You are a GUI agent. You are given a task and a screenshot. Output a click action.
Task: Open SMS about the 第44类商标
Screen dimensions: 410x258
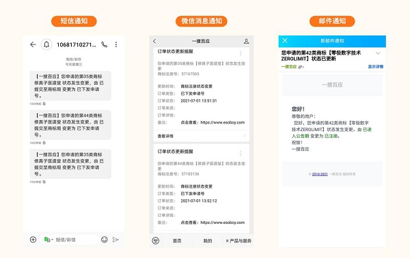70,125
